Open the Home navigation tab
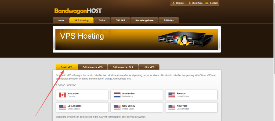The height and width of the screenshot is (121, 275). coord(61,20)
